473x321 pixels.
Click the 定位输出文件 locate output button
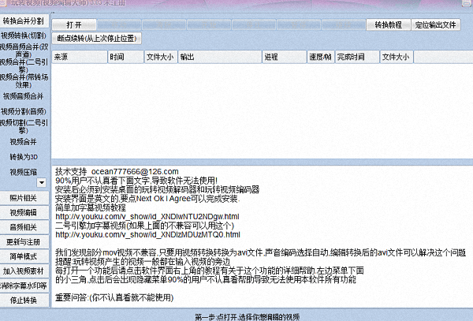[x=437, y=24]
